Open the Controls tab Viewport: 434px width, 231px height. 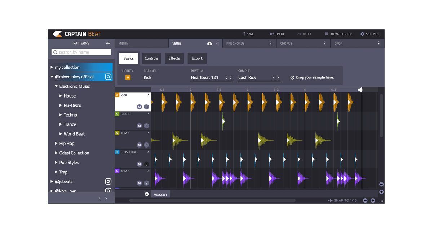tap(151, 58)
